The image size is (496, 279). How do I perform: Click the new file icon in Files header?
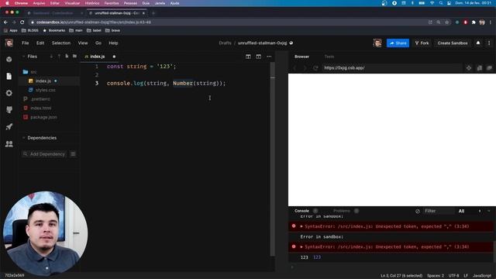click(x=67, y=57)
